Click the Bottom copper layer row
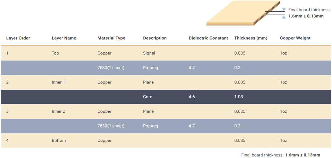Image resolution: width=332 pixels, height=158 pixels. pos(166,141)
